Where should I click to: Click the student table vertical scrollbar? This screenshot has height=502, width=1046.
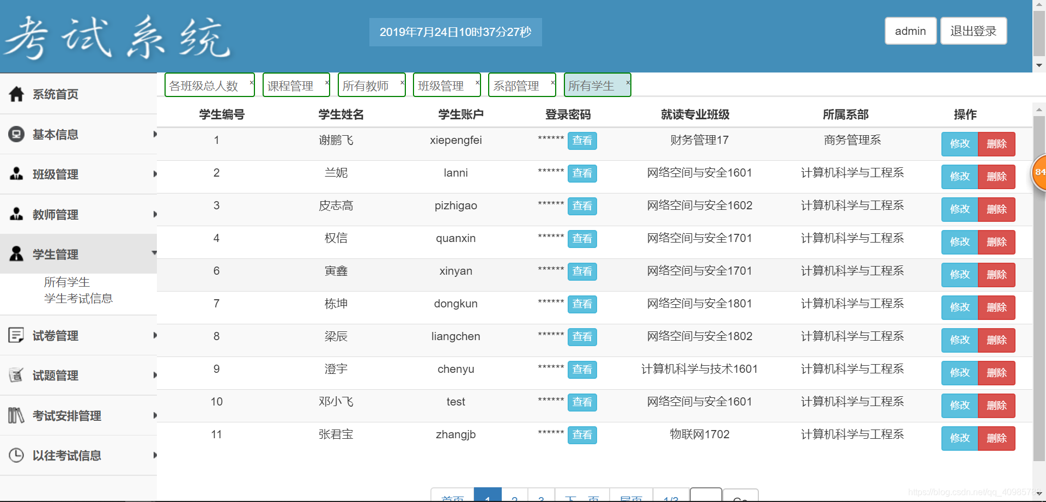pos(1039,289)
